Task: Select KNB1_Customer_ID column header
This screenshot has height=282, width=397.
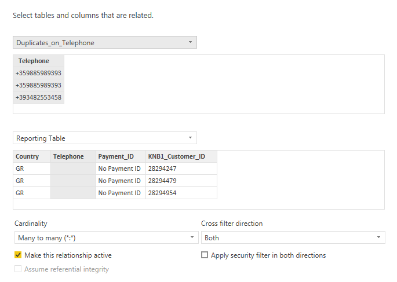Action: 181,156
